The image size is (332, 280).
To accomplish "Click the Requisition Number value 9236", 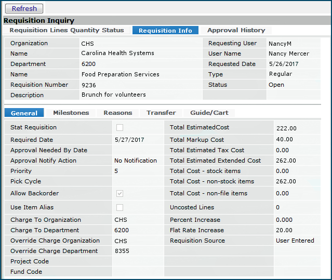I will point(89,85).
